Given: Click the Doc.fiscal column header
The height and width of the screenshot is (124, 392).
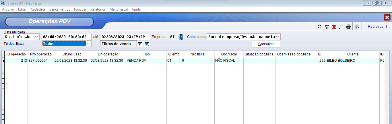Looking at the screenshot, I should 229,54.
